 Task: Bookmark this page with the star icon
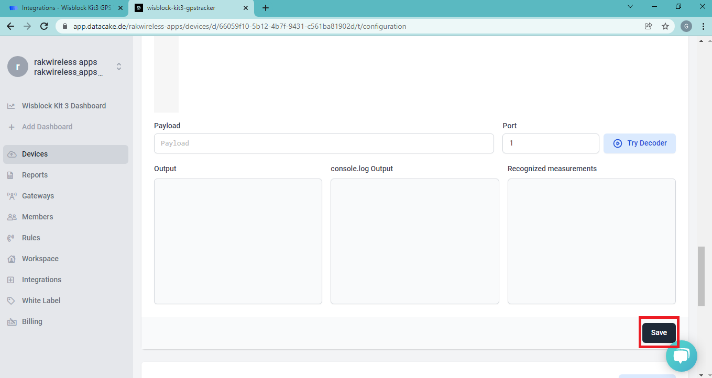[665, 26]
